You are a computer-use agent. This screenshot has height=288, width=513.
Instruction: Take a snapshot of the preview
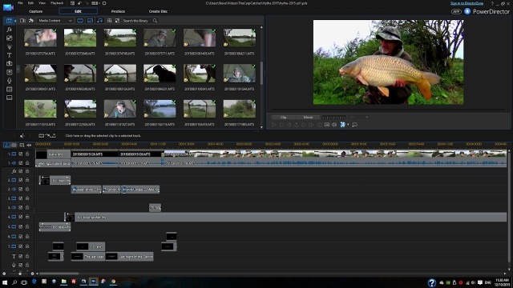(319, 125)
